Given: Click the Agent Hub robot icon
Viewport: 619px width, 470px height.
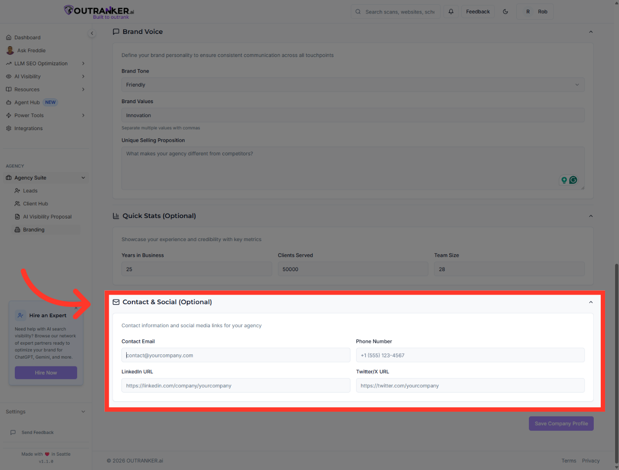Looking at the screenshot, I should [x=9, y=102].
